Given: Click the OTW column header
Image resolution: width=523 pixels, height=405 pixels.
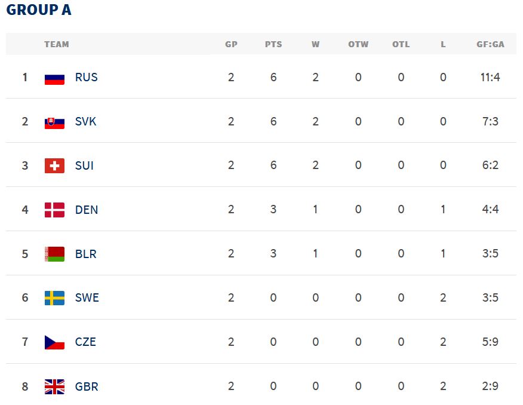Looking at the screenshot, I should [358, 44].
